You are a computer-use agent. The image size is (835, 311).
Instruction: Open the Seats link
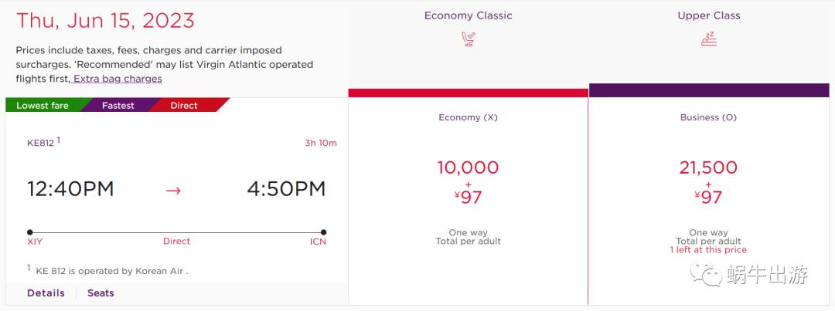(101, 293)
